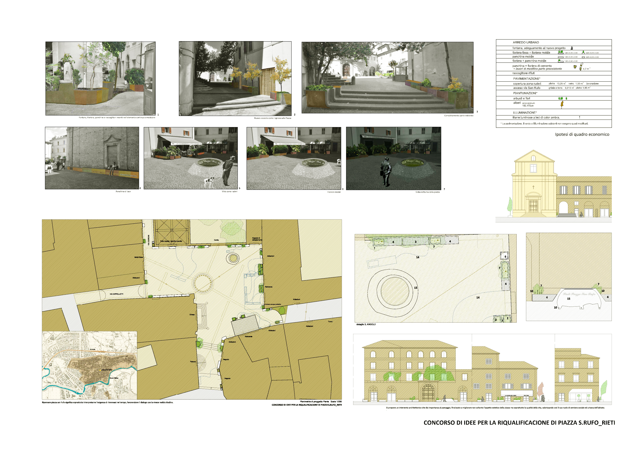Image resolution: width=641 pixels, height=453 pixels.
Task: Click the PAVIMENTAZIONE* section heading
Action: pyautogui.click(x=526, y=79)
